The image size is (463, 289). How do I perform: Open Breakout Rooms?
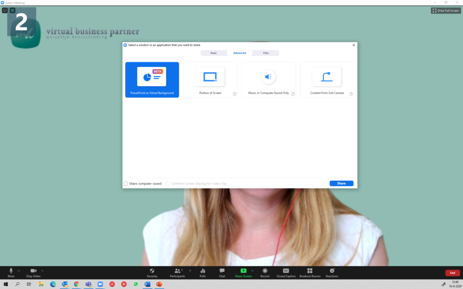(x=310, y=271)
